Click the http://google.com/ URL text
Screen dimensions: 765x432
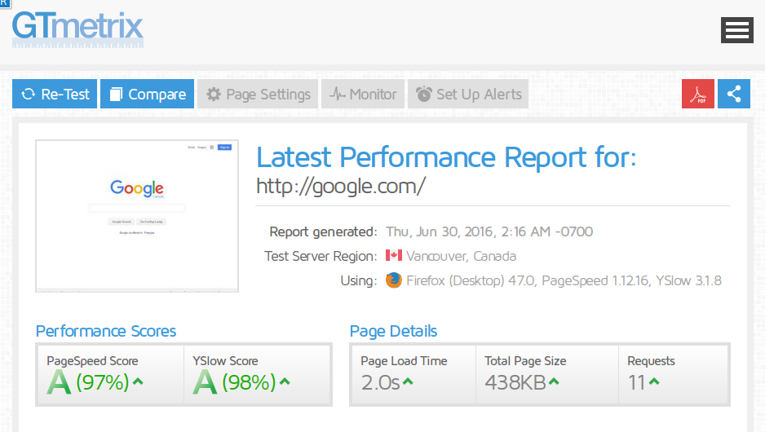pos(341,187)
